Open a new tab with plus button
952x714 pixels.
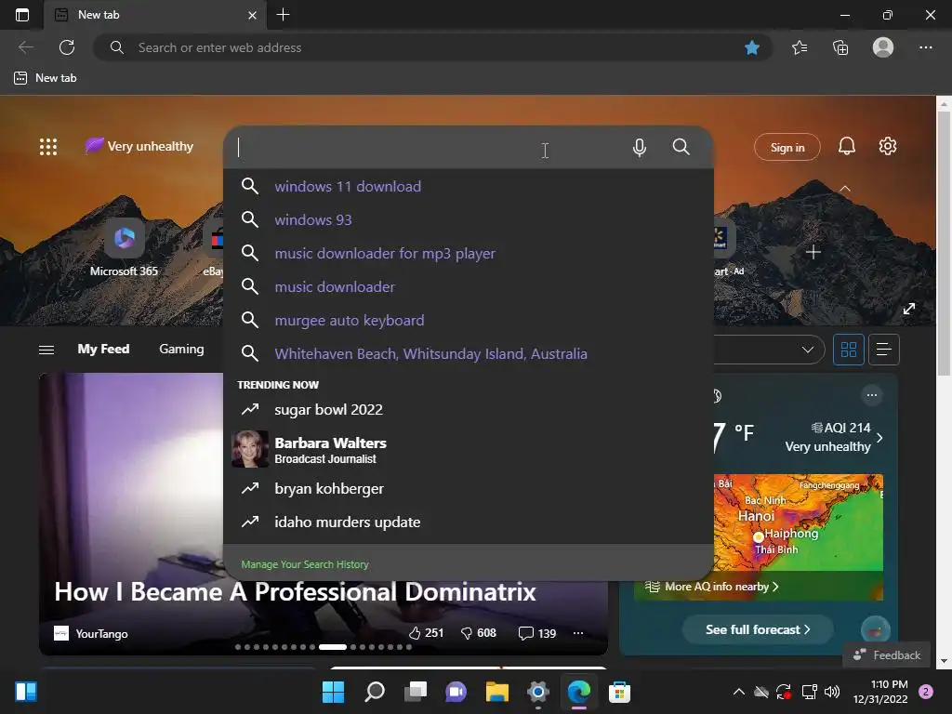pos(283,15)
